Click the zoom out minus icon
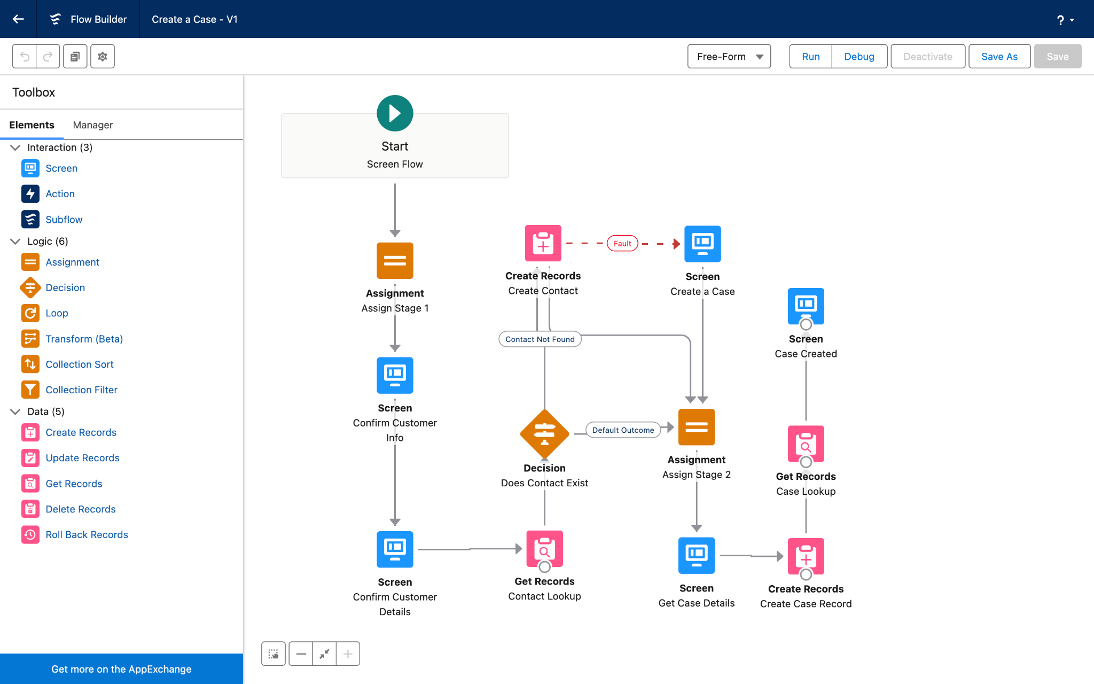 (301, 654)
